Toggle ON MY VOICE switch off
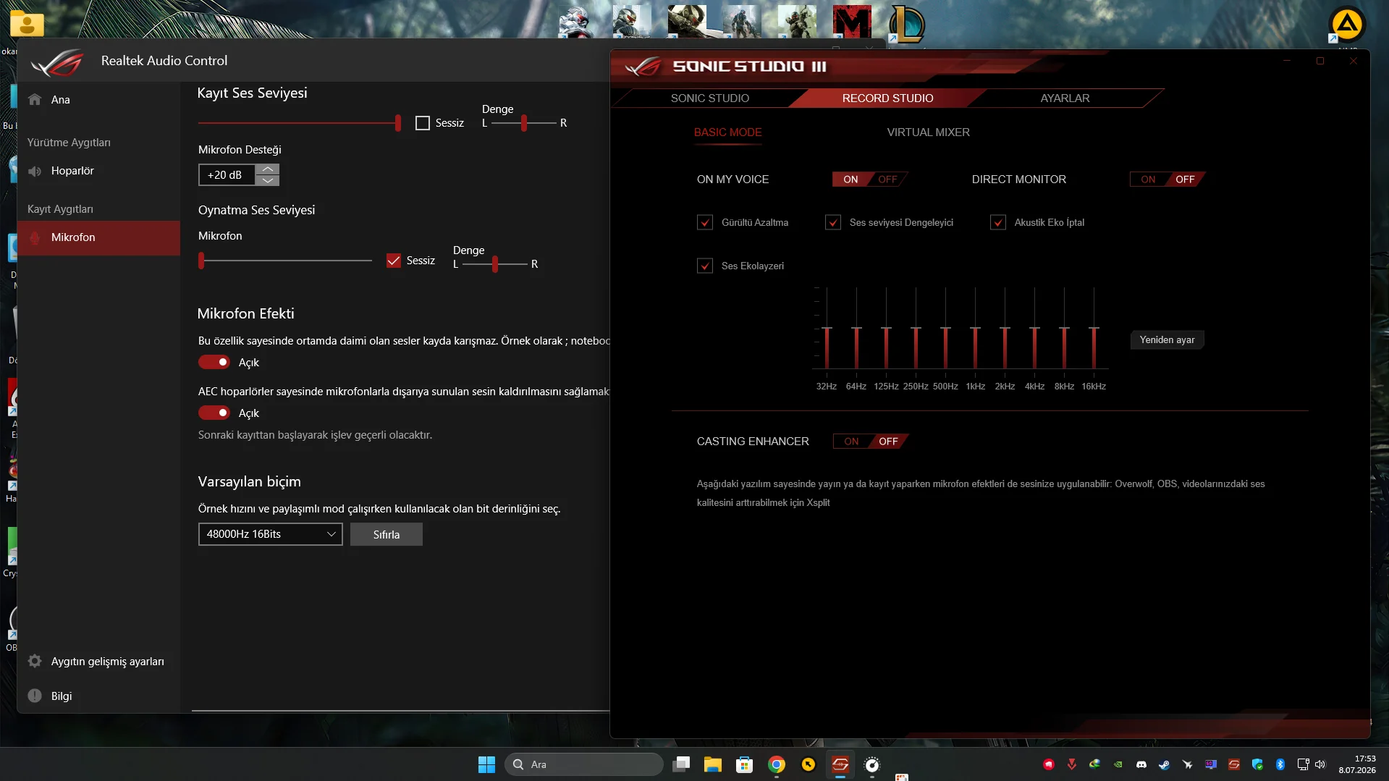The height and width of the screenshot is (781, 1389). coord(869,180)
